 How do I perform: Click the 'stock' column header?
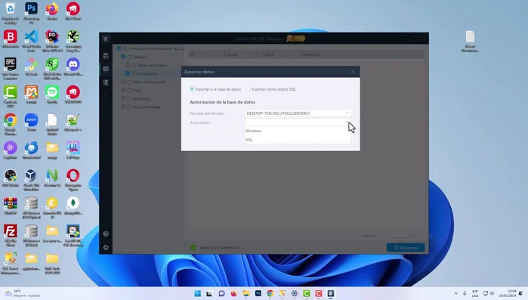pyautogui.click(x=281, y=54)
